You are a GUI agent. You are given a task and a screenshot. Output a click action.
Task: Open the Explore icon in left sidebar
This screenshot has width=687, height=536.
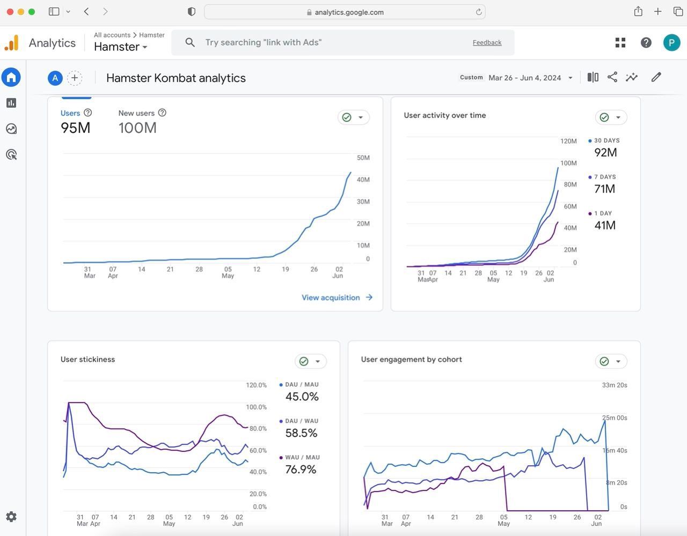[x=11, y=129]
